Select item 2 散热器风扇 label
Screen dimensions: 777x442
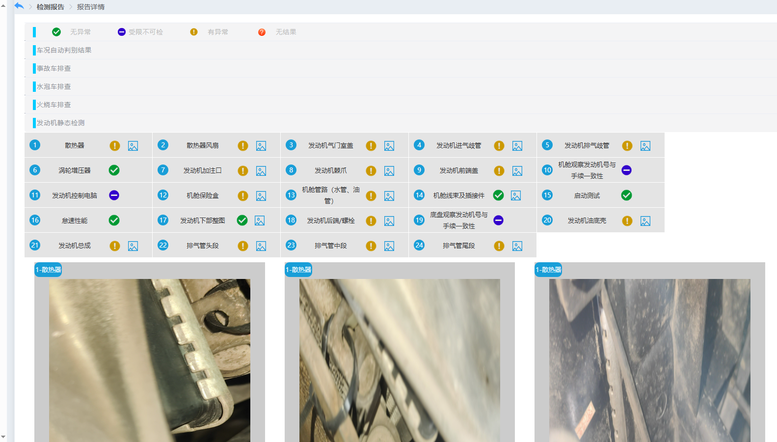point(203,146)
